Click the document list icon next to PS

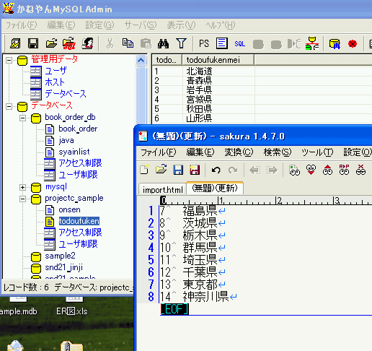click(x=222, y=43)
